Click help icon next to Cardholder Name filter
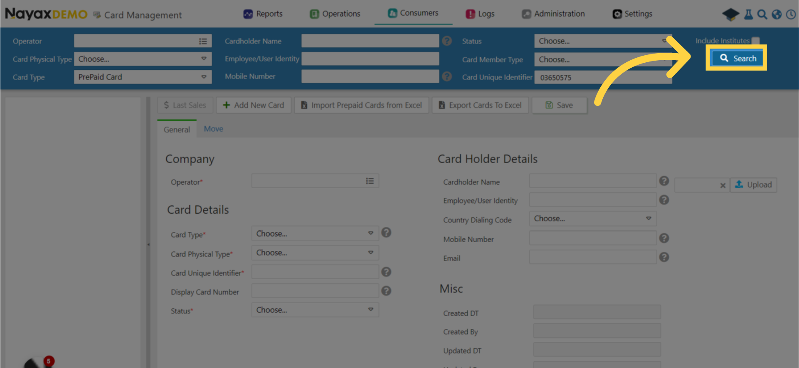 coord(447,41)
